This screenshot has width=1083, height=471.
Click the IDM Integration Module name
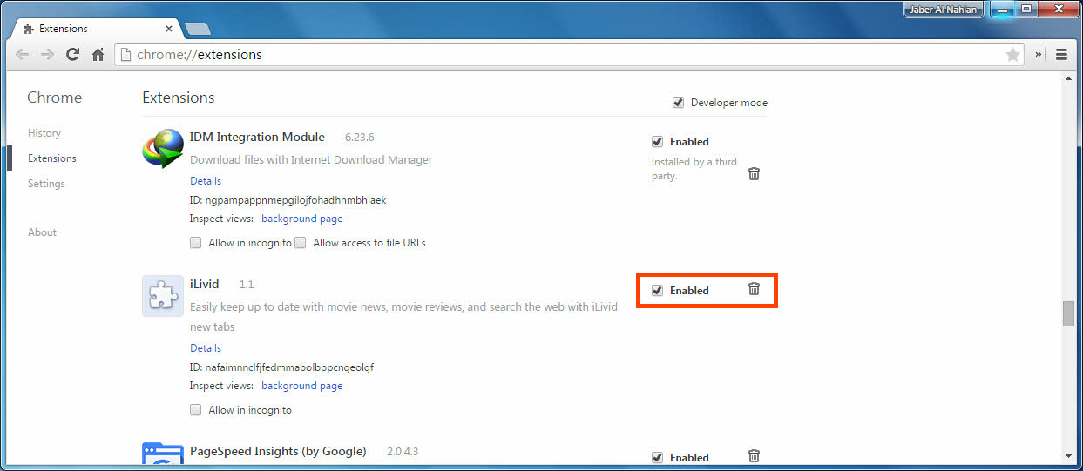coord(257,137)
